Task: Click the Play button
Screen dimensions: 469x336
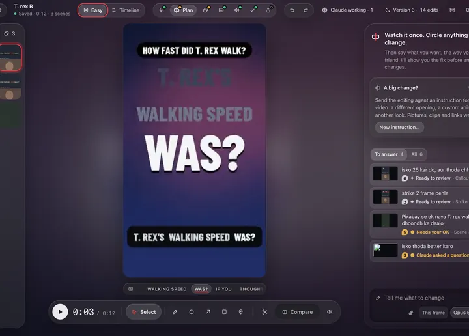Action: 60,312
